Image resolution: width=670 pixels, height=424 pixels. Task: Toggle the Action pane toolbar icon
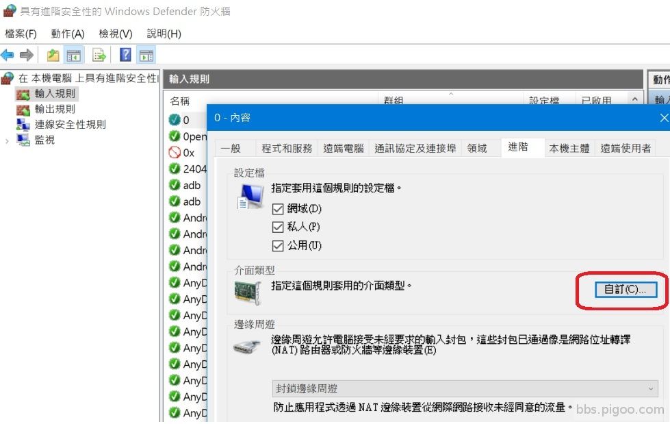coord(146,55)
